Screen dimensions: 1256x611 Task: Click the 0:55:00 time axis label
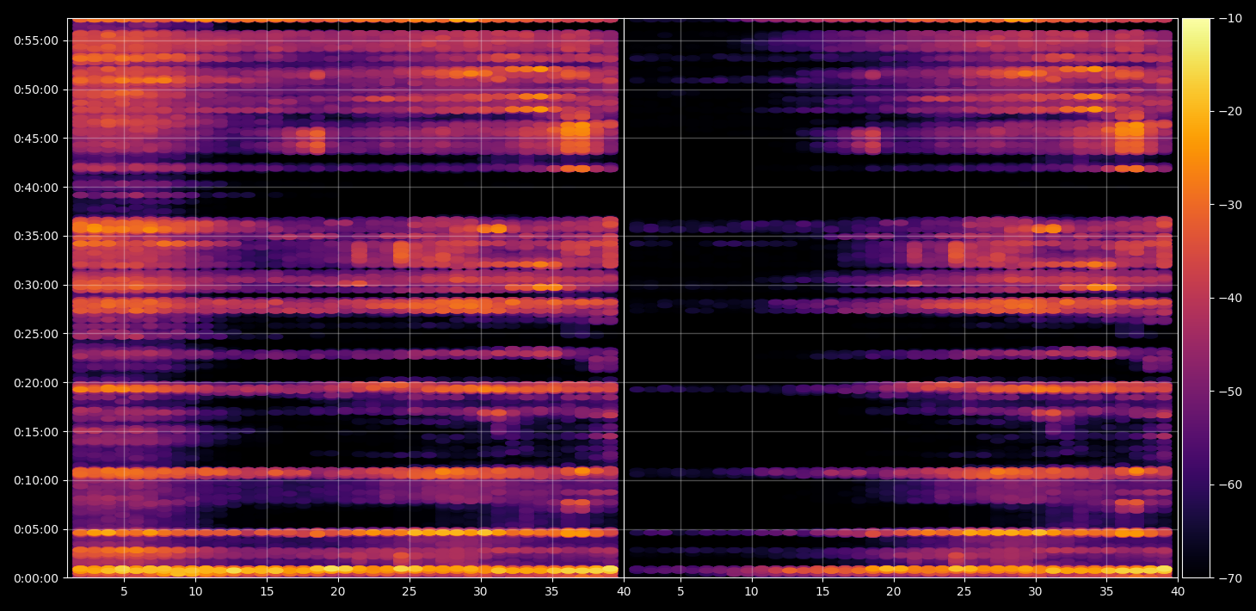[36, 40]
